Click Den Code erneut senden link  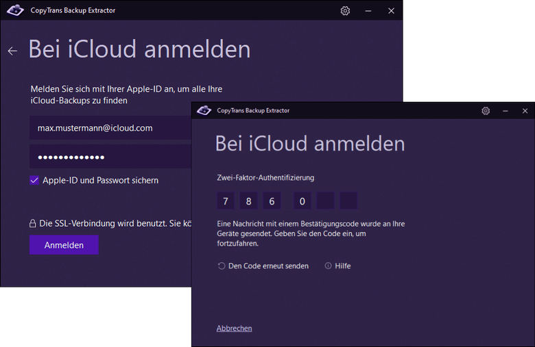tap(268, 266)
